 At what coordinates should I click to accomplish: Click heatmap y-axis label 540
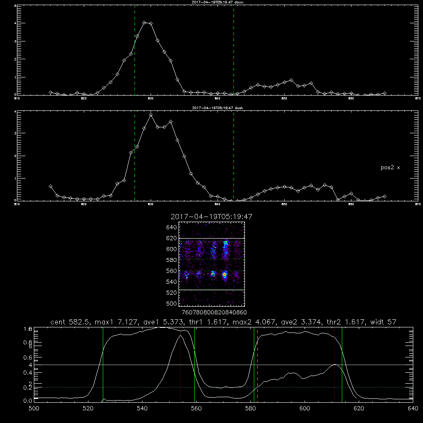[171, 282]
